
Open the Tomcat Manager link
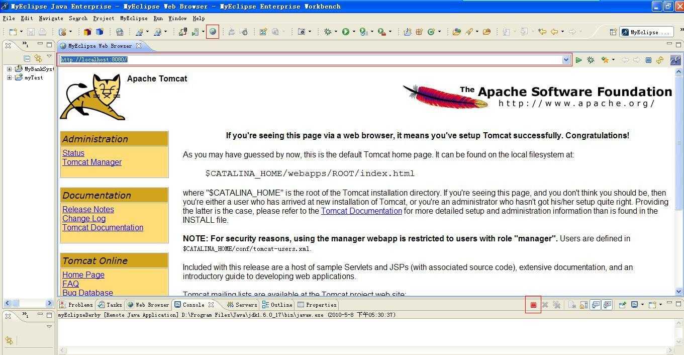[92, 162]
